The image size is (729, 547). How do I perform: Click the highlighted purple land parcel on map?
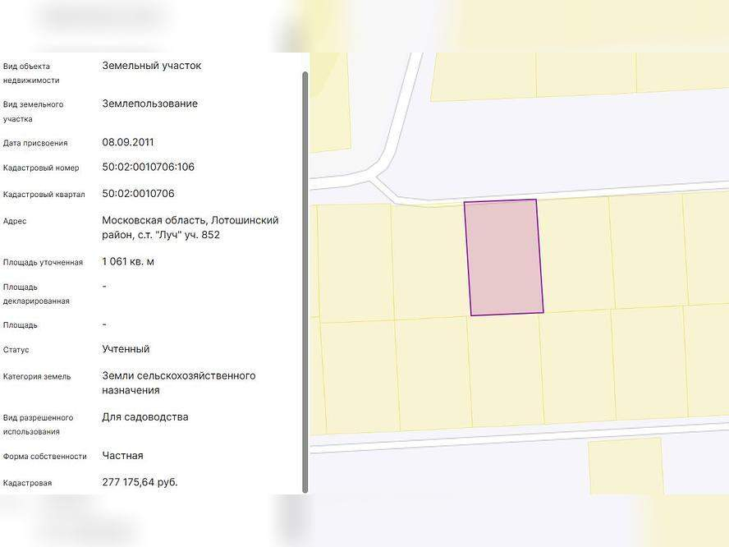click(504, 257)
